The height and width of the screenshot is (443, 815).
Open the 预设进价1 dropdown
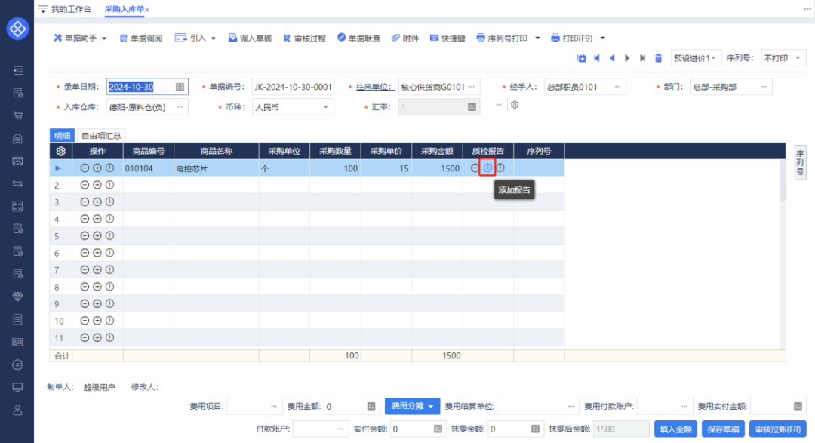tap(696, 57)
